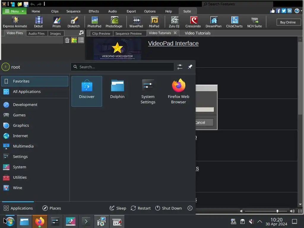Show hidden system tray icons
The image size is (304, 228).
[x=260, y=221]
